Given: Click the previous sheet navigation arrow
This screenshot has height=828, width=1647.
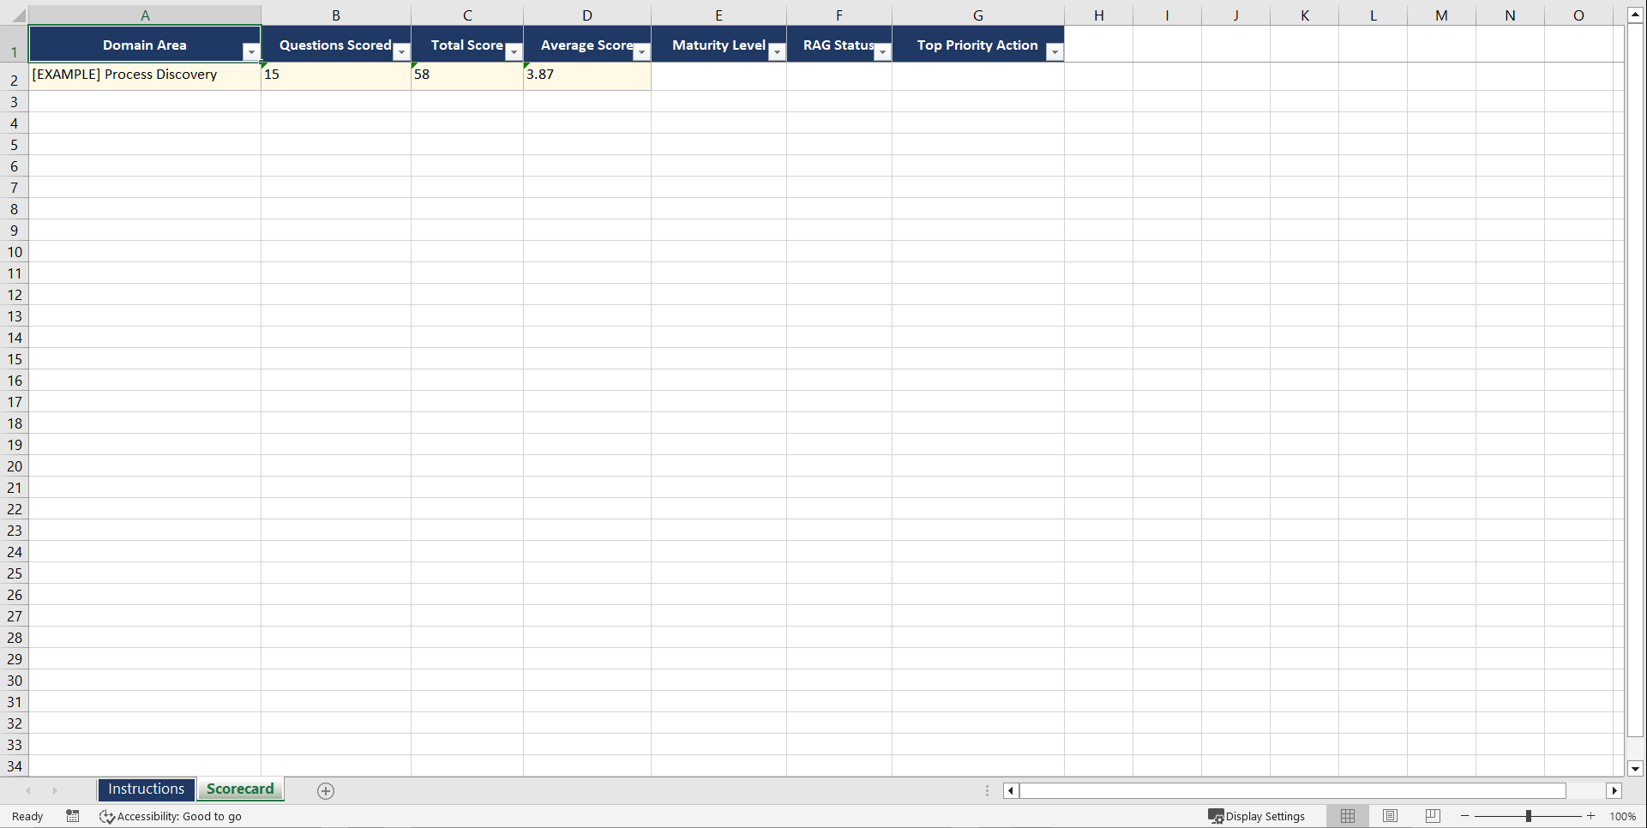Looking at the screenshot, I should (28, 790).
